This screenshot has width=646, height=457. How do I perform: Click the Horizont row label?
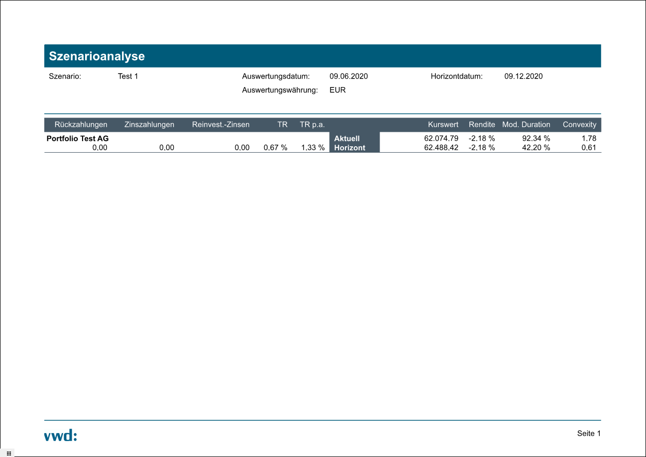click(349, 148)
